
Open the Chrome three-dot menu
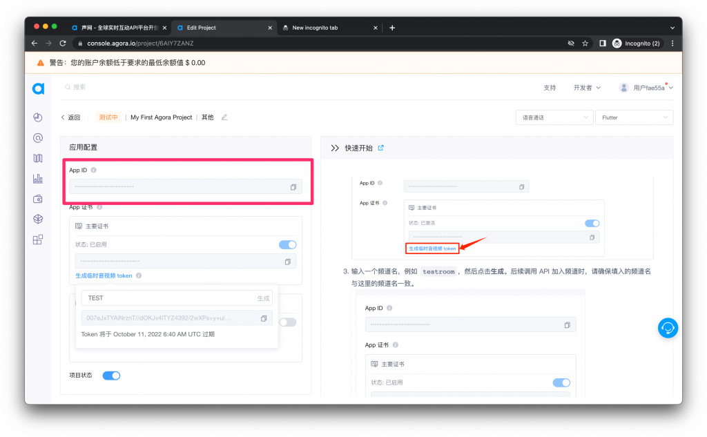(672, 43)
